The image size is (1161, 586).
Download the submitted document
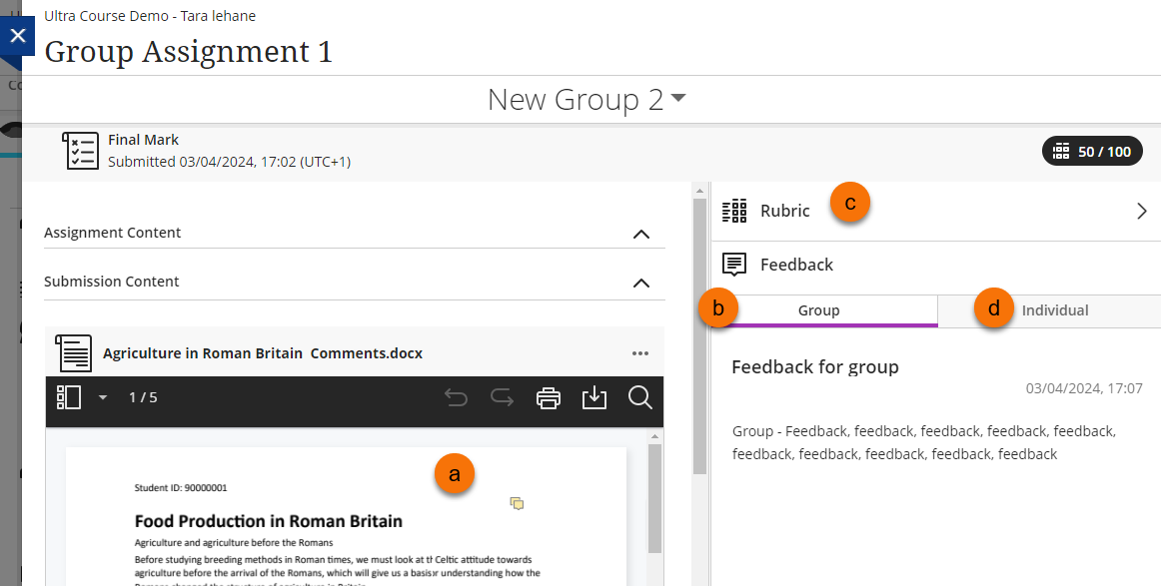[594, 397]
